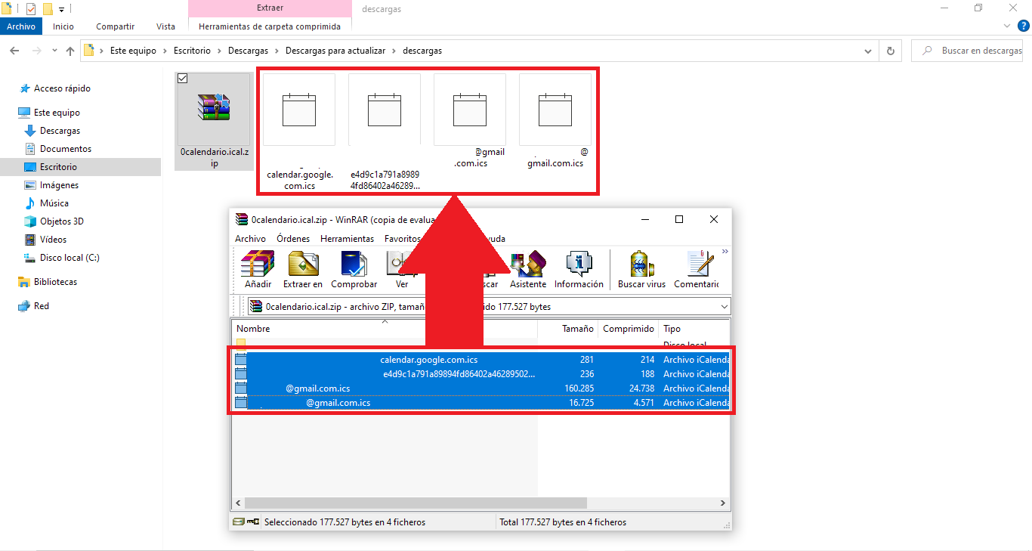This screenshot has width=1032, height=551.
Task: Open the Asistente wizard icon in WinRAR
Action: [528, 270]
